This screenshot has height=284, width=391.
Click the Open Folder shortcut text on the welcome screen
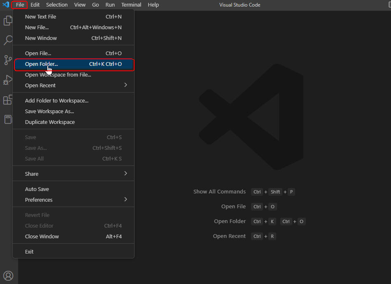[x=230, y=221]
